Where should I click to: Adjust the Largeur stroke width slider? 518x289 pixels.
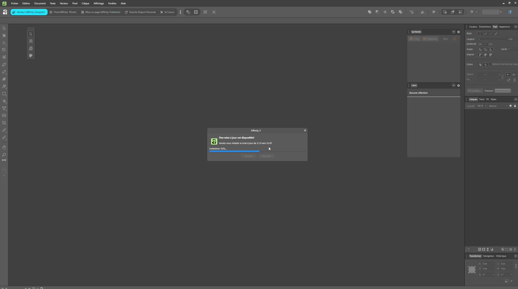click(x=492, y=39)
